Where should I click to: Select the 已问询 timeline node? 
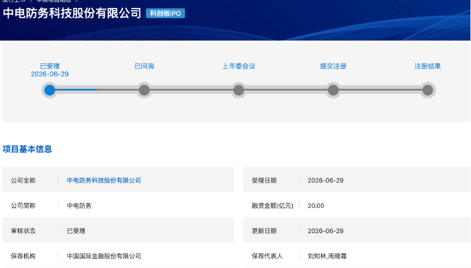144,90
